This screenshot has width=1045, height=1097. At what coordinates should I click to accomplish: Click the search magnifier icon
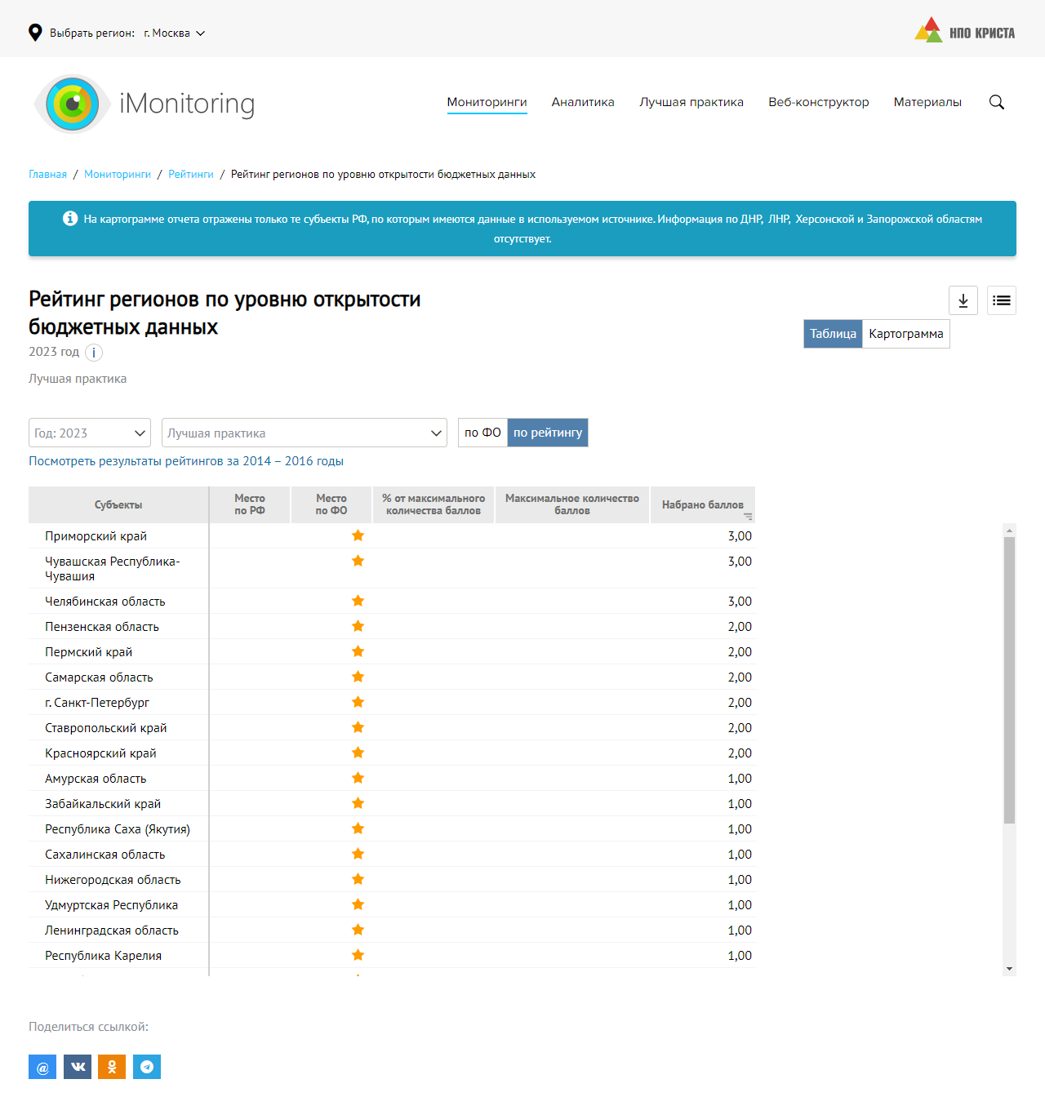pos(997,102)
